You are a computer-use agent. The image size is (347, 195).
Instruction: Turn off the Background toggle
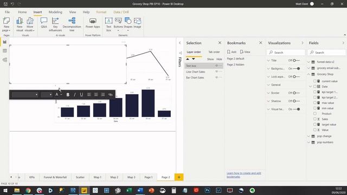tap(297, 69)
